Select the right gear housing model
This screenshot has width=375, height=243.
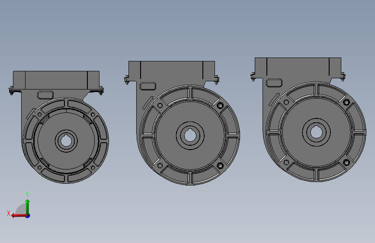pyautogui.click(x=308, y=120)
